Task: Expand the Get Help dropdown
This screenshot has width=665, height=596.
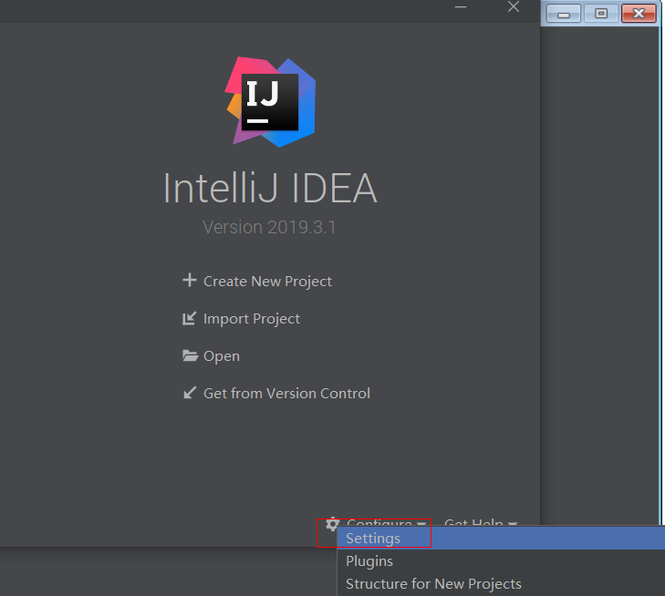Action: 480,524
